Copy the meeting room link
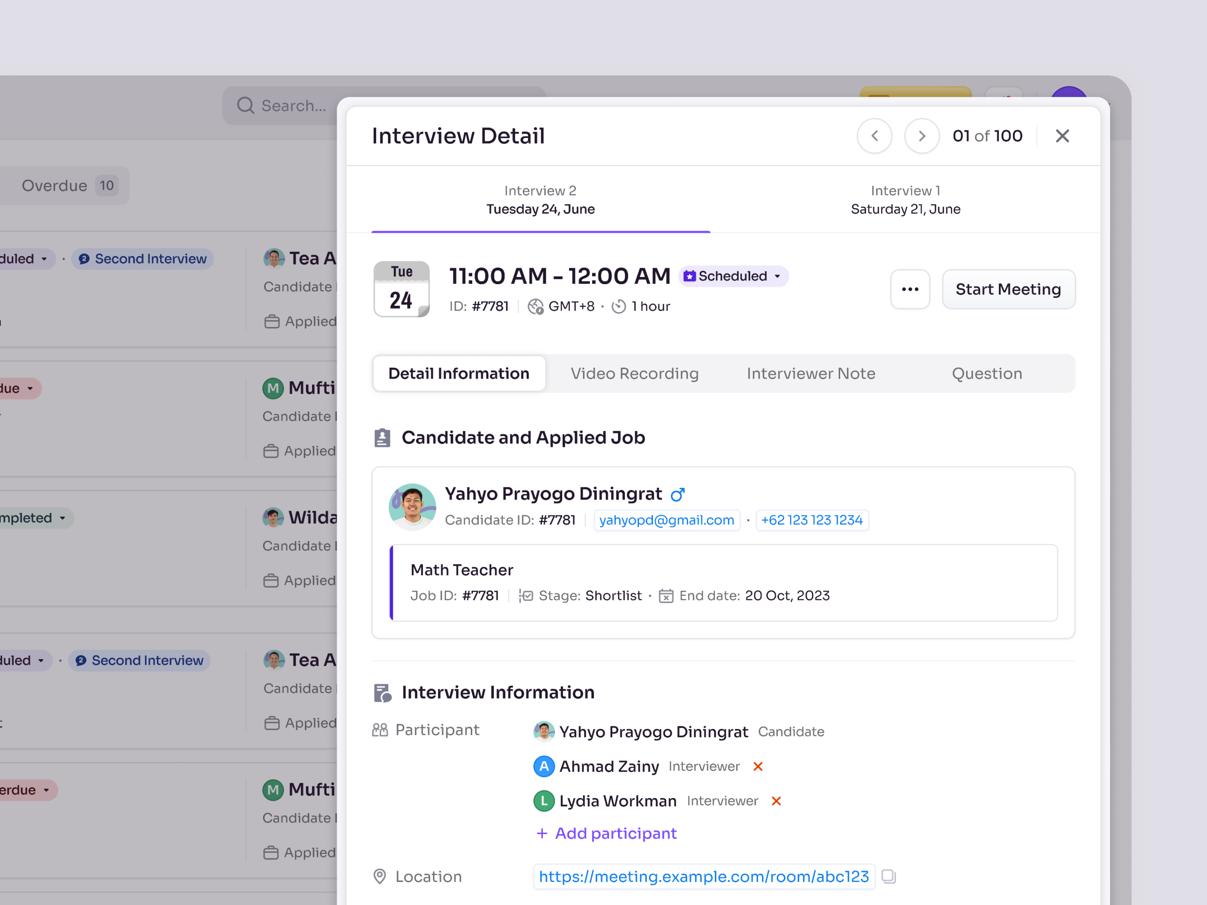 click(889, 876)
